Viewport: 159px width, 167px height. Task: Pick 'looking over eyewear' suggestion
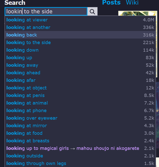[x=80, y=118]
